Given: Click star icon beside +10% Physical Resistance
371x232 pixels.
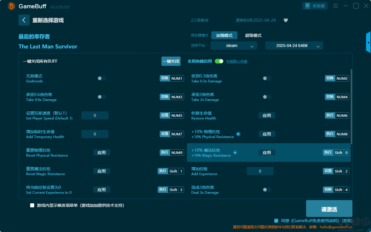Looking at the screenshot, I should (x=238, y=134).
